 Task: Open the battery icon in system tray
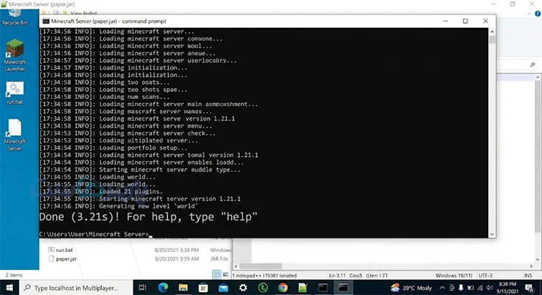click(x=470, y=288)
